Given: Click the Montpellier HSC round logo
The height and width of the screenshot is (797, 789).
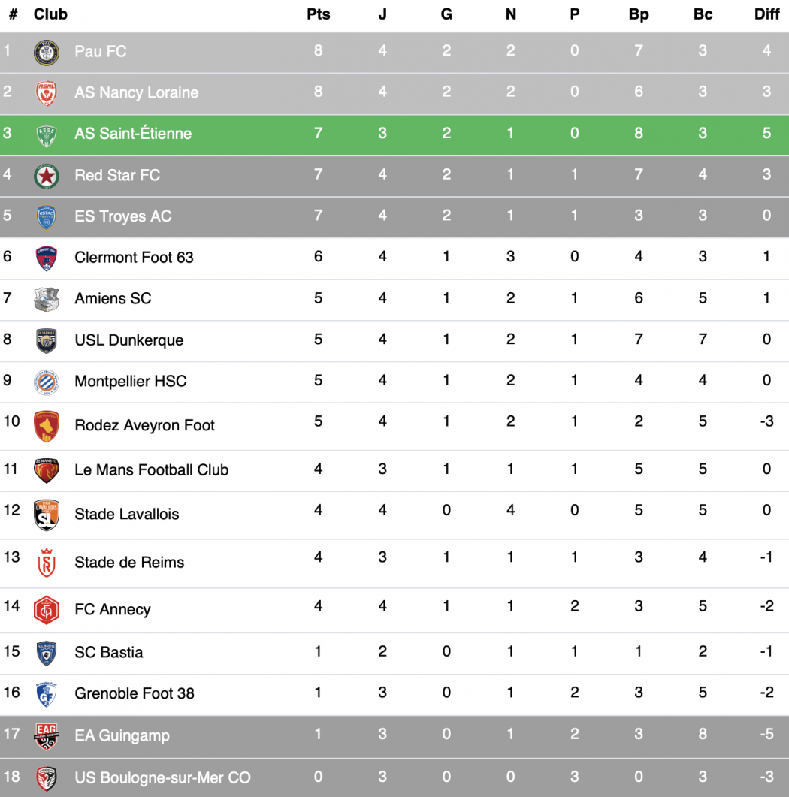Looking at the screenshot, I should click(47, 382).
